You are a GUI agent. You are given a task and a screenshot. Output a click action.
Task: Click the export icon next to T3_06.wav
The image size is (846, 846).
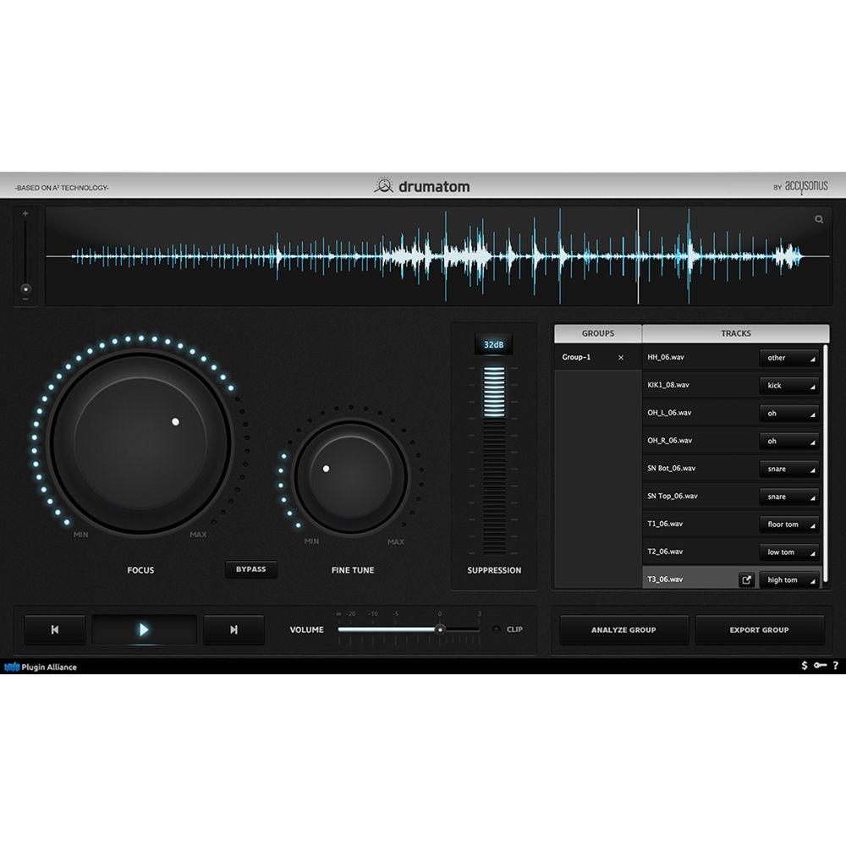point(747,580)
